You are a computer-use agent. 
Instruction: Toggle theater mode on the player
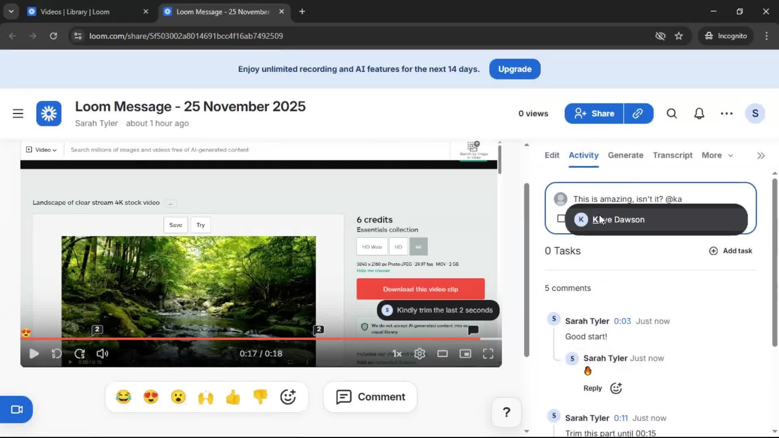[x=443, y=353]
